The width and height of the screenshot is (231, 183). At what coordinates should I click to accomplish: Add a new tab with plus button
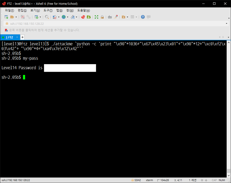(22, 37)
